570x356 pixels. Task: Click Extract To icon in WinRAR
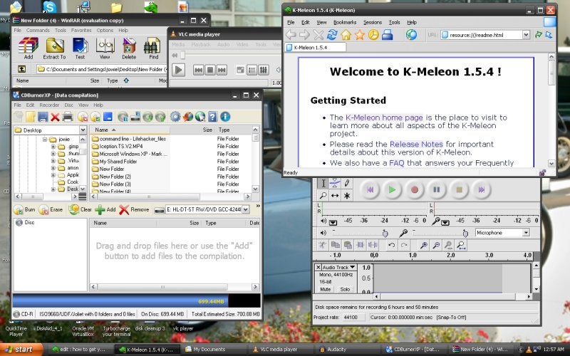55,48
